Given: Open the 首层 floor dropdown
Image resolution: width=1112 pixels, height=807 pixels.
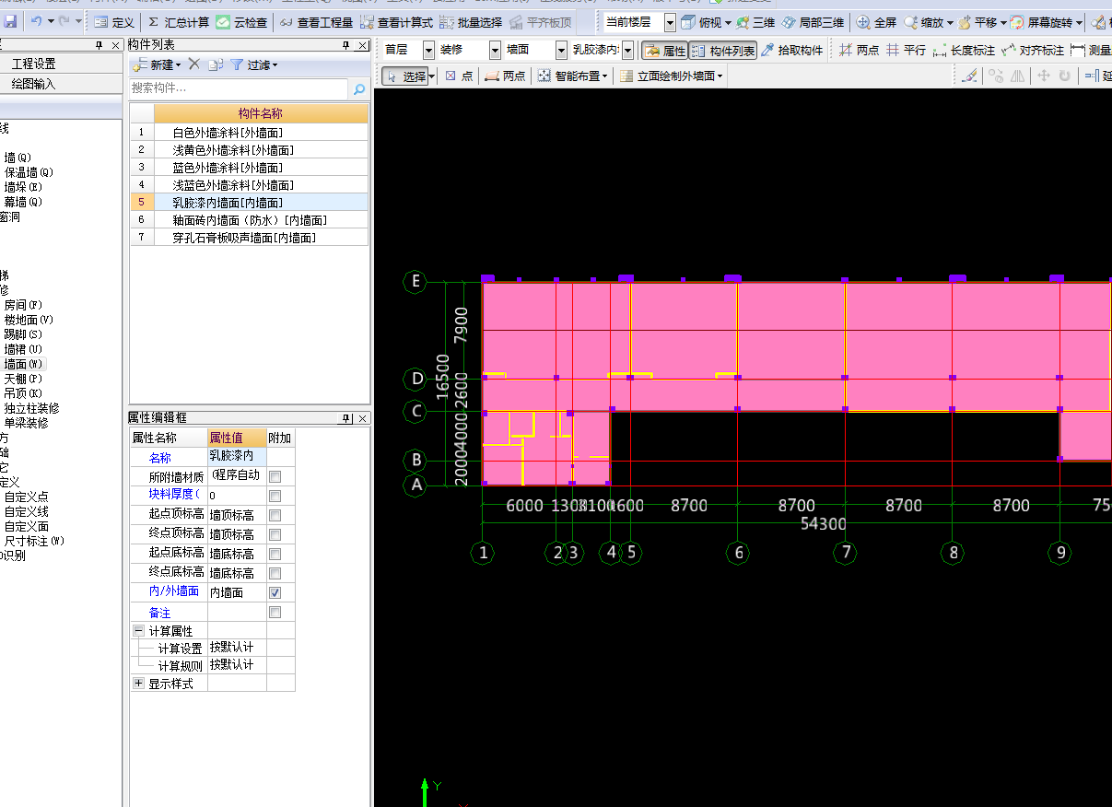Looking at the screenshot, I should click(x=428, y=51).
